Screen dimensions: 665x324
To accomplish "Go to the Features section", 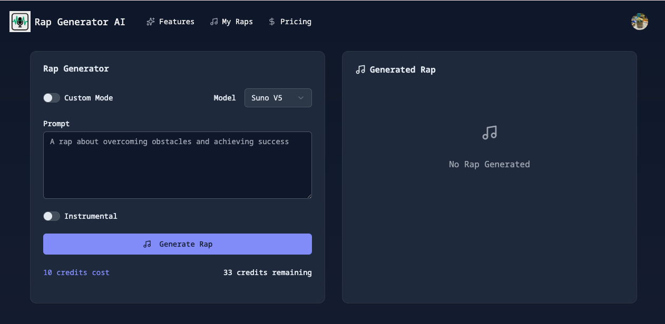I will [x=171, y=22].
